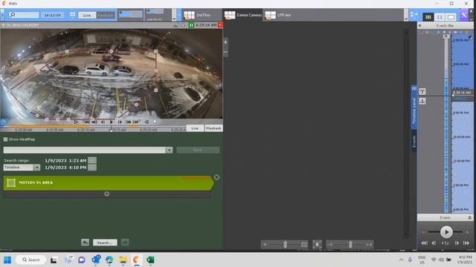476x267 pixels.
Task: Click the back arrow button near Search
Action: click(85, 243)
